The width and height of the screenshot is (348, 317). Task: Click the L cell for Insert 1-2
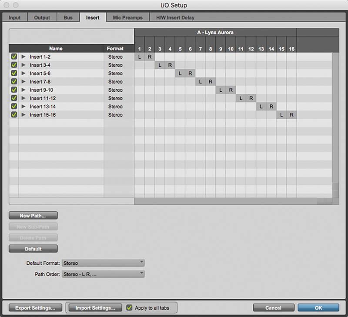click(140, 57)
